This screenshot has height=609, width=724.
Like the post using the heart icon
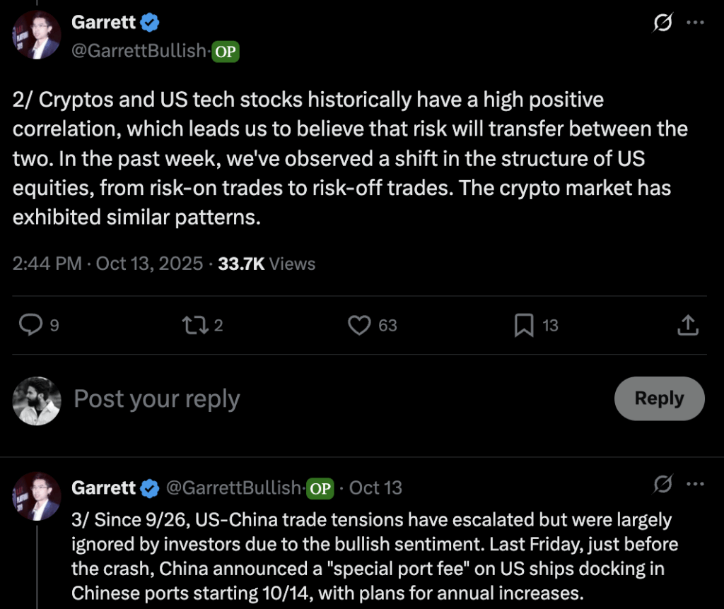(x=360, y=325)
